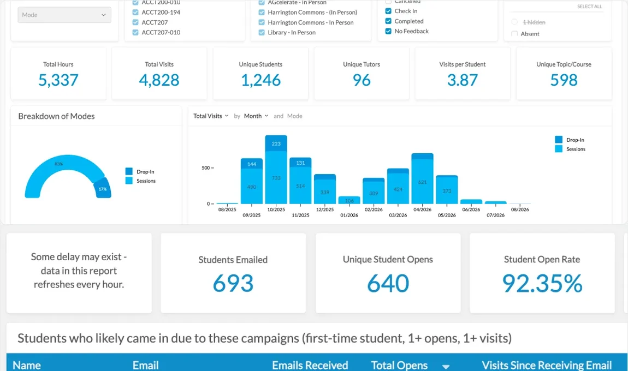This screenshot has height=371, width=628.
Task: Toggle the Check In status checkbox
Action: pyautogui.click(x=388, y=11)
